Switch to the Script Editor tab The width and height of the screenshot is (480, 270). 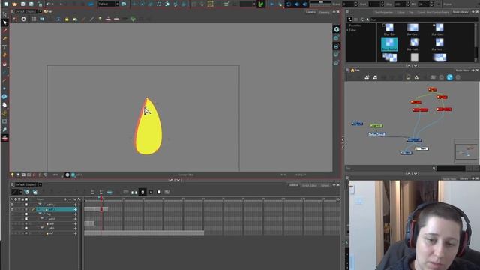tap(310, 185)
